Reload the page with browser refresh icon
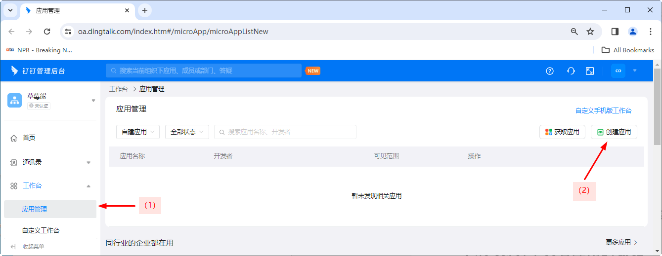Viewport: 662px width, 256px height. point(47,32)
